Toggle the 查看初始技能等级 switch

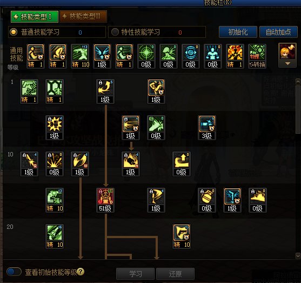[14, 272]
